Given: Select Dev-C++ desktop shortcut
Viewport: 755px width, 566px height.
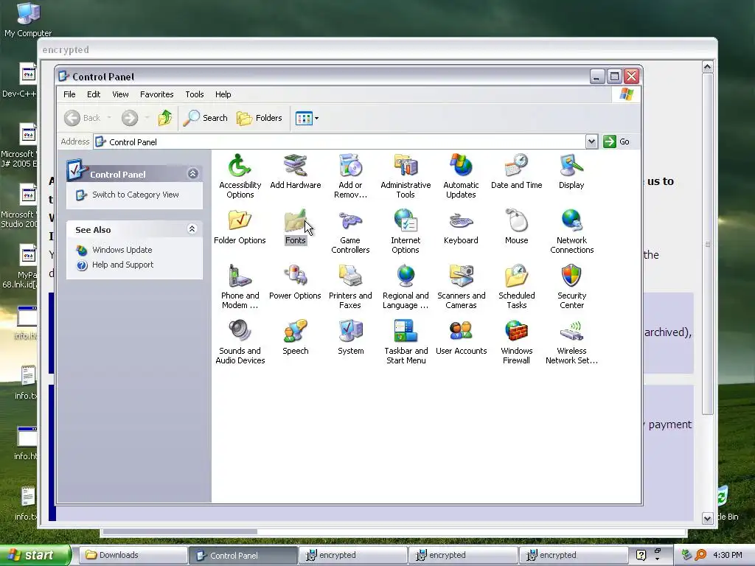Looking at the screenshot, I should (21, 80).
